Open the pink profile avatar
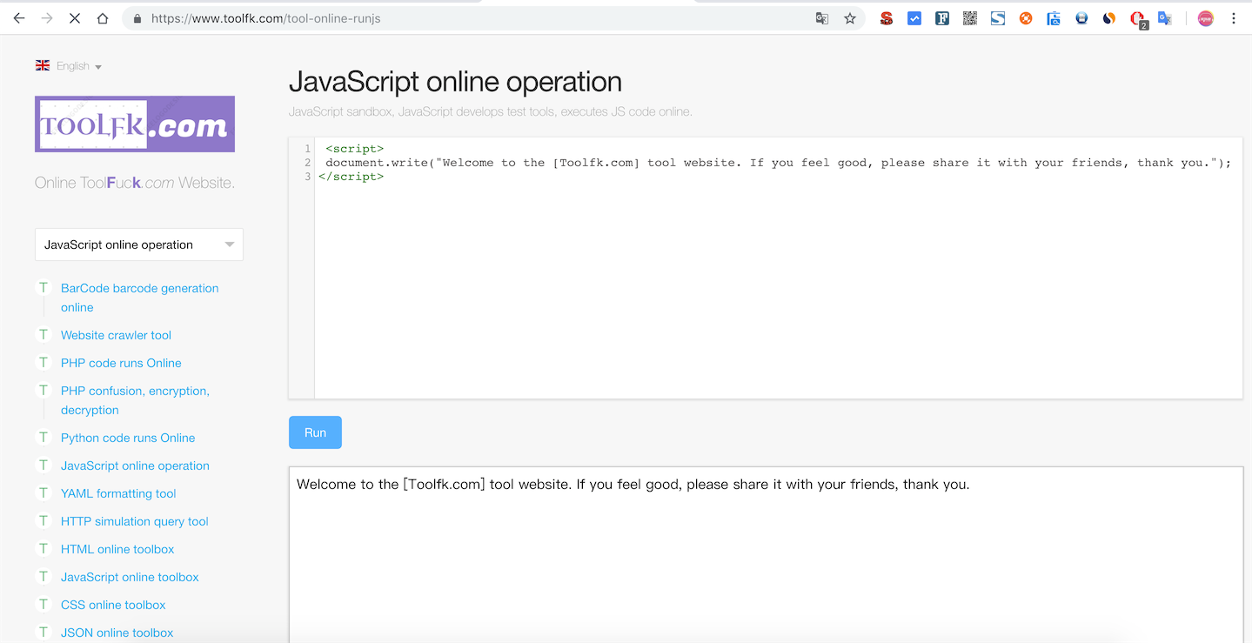Viewport: 1252px width, 643px height. (x=1205, y=18)
